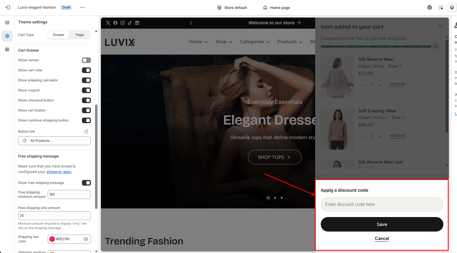457x253 pixels.
Task: Disable the Show cart note toggle
Action: tap(86, 70)
